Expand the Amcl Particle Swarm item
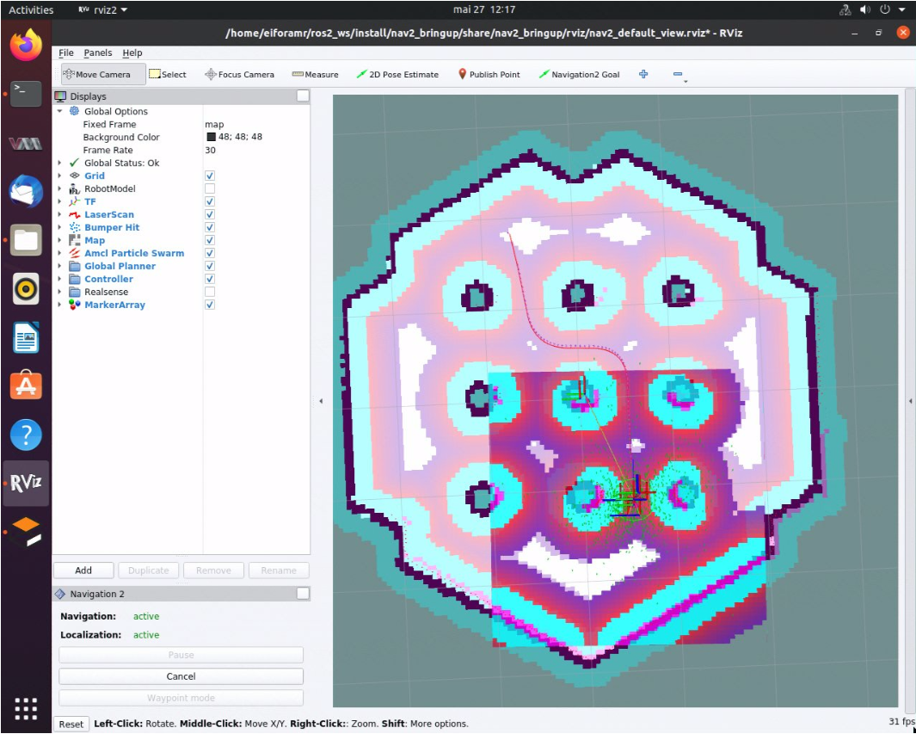916x734 pixels. click(x=59, y=254)
